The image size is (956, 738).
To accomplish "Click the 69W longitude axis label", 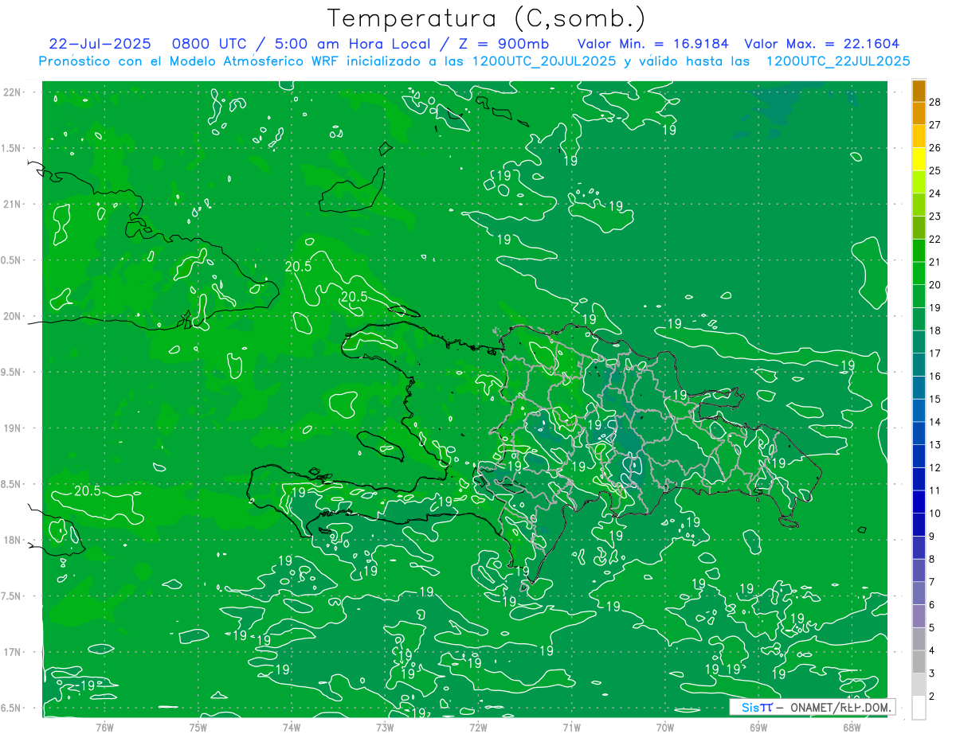I will [x=758, y=727].
